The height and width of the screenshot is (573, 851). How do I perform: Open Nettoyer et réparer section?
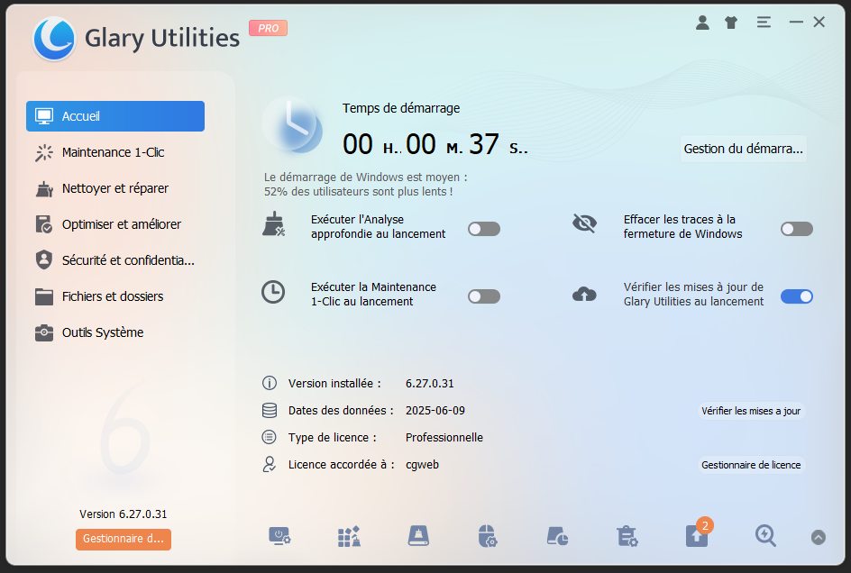(115, 188)
